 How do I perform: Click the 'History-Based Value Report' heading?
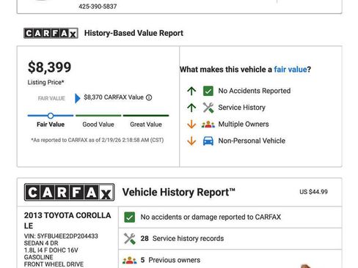[x=134, y=33]
